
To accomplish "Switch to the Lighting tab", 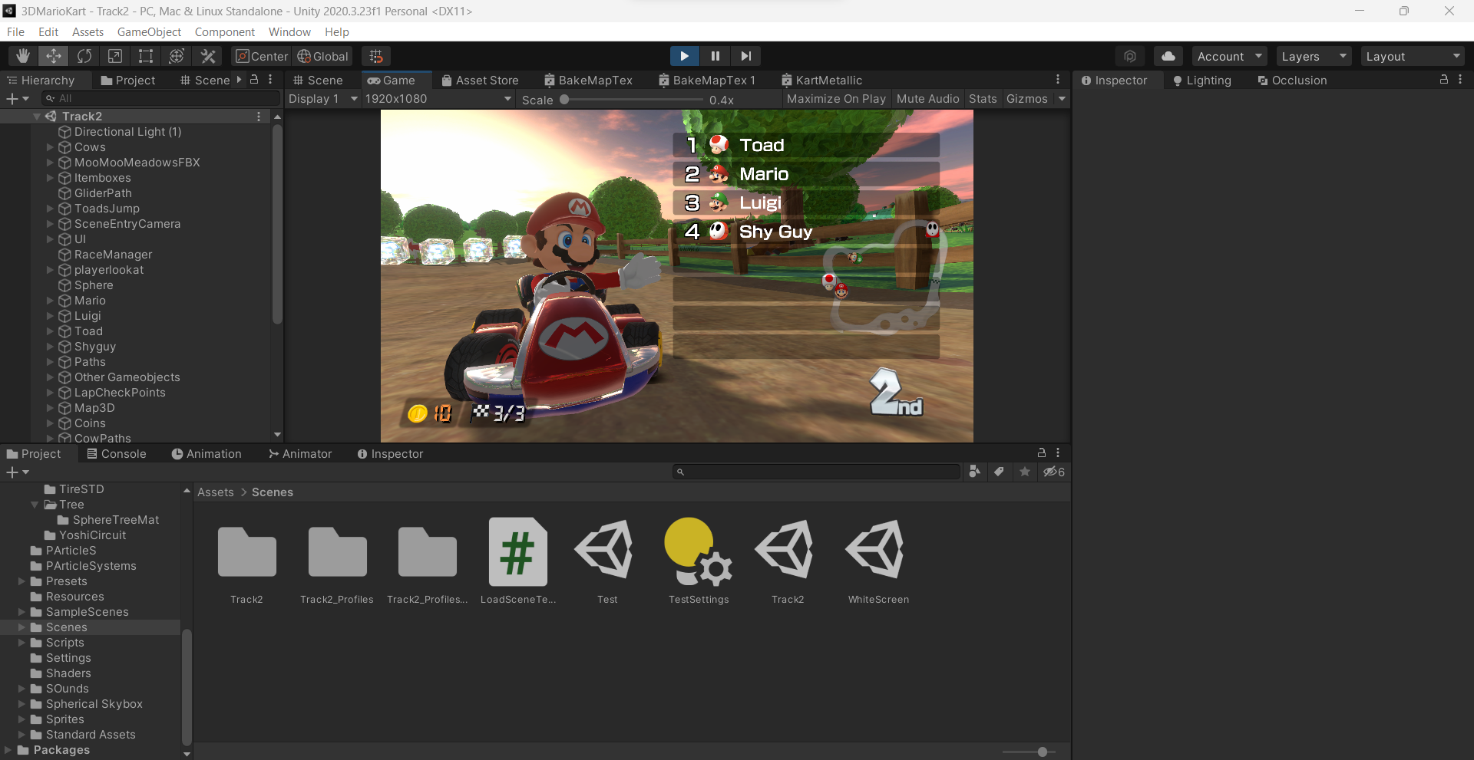I will (1201, 80).
